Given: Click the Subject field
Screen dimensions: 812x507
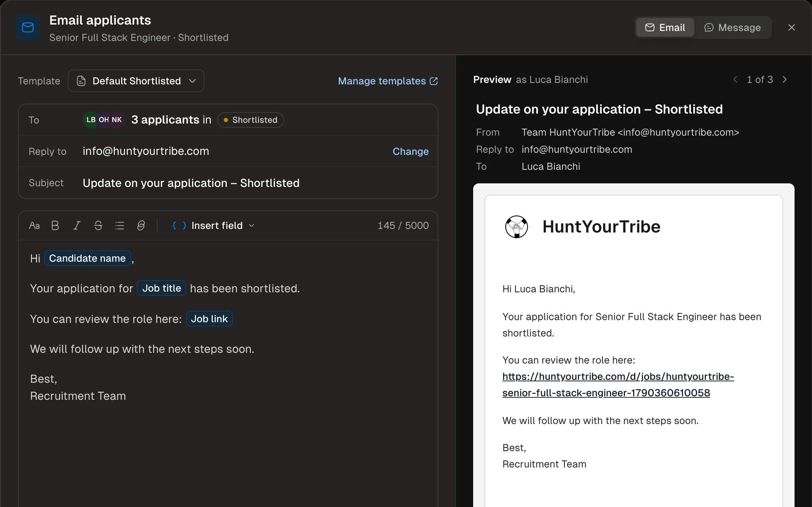Looking at the screenshot, I should tap(228, 183).
